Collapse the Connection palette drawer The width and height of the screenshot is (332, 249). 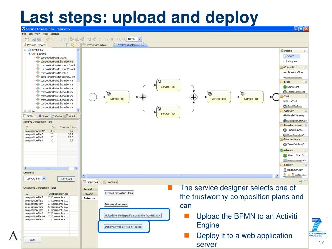(x=306, y=67)
